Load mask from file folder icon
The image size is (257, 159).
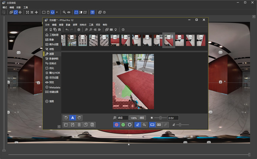tap(66, 125)
